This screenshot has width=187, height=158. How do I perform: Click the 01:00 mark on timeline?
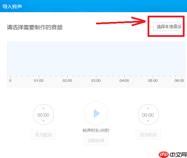point(39,80)
